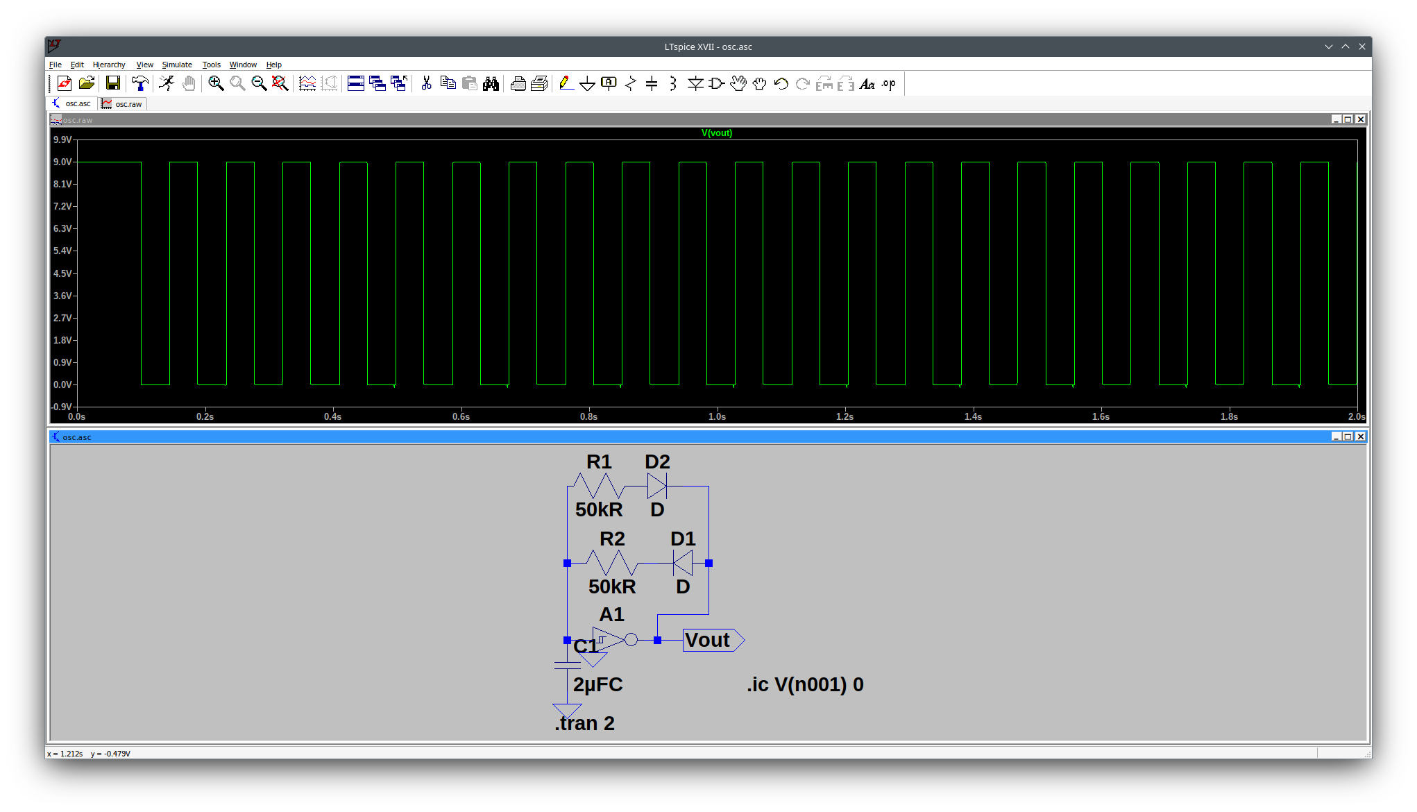
Task: Select the Copy tool icon
Action: 448,84
